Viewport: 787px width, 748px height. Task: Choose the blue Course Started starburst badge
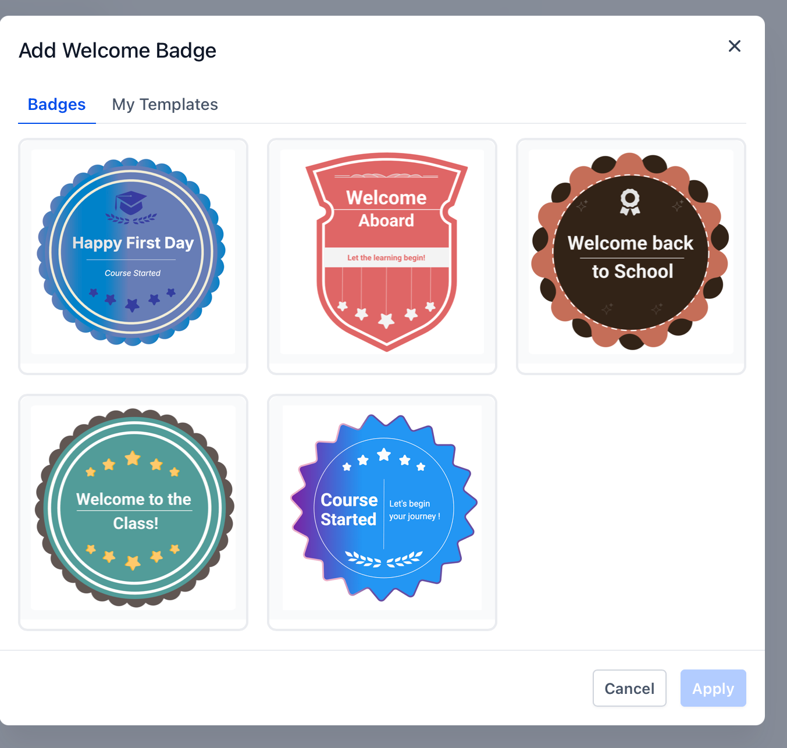382,512
